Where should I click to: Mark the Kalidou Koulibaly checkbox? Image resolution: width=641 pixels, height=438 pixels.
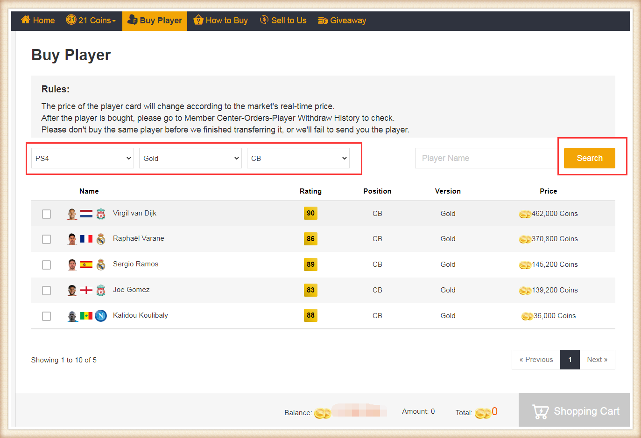click(x=46, y=316)
